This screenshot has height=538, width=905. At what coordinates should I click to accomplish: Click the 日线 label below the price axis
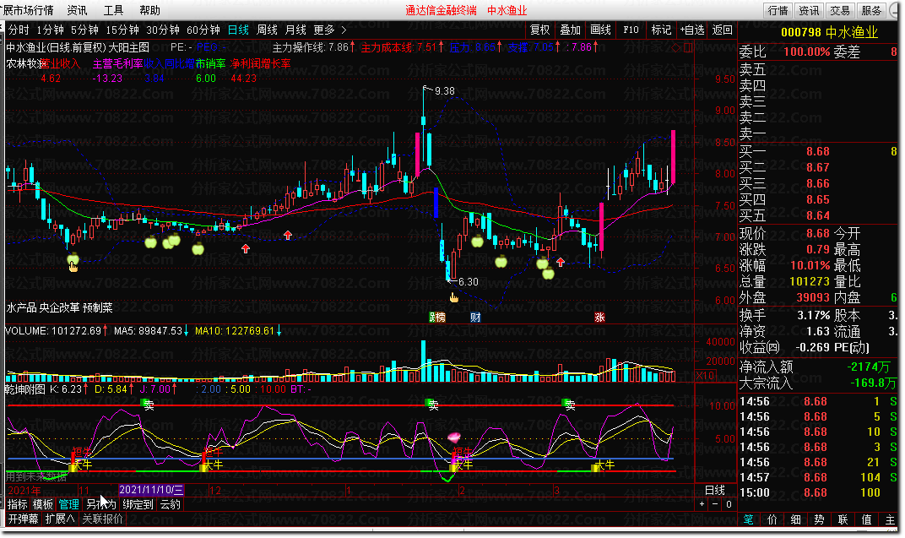coord(715,490)
